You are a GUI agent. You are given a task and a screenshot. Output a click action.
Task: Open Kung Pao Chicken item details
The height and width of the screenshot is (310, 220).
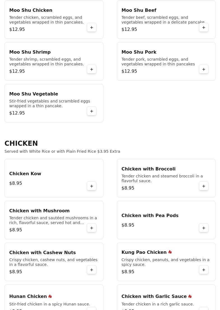tap(144, 252)
